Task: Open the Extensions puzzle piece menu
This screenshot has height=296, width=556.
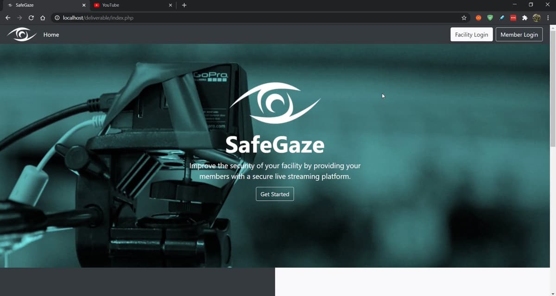Action: pos(525,18)
